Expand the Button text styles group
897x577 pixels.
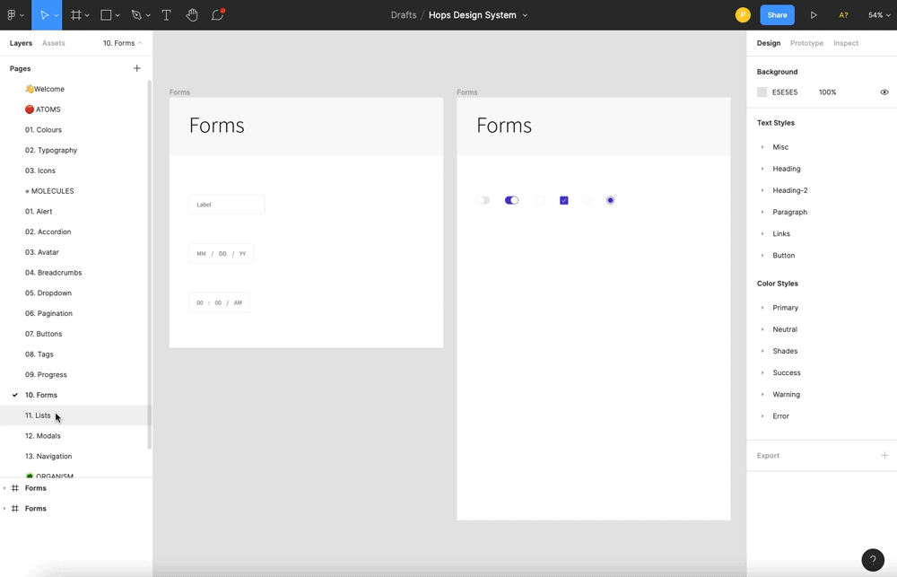pos(762,256)
